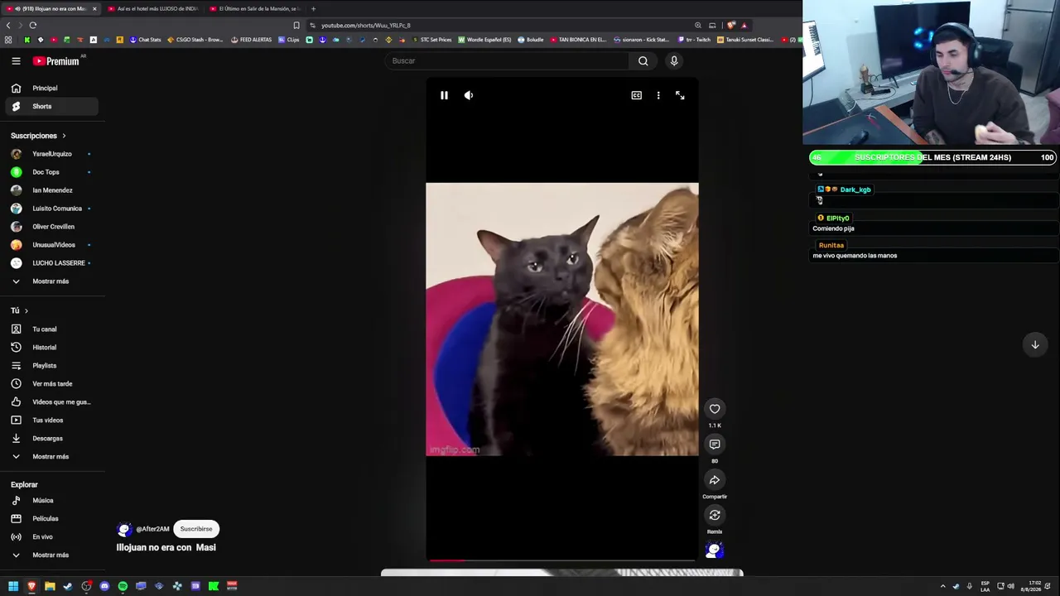Subscribe to After2AM with Suscribirse
1060x596 pixels.
196,529
